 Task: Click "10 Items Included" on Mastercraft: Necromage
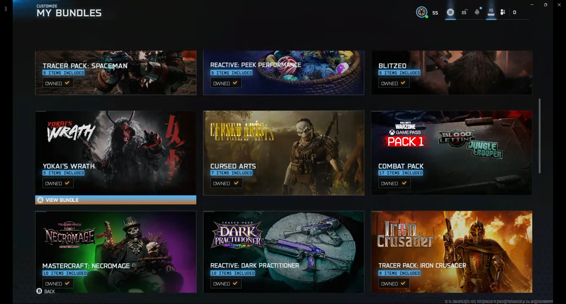[x=65, y=273]
